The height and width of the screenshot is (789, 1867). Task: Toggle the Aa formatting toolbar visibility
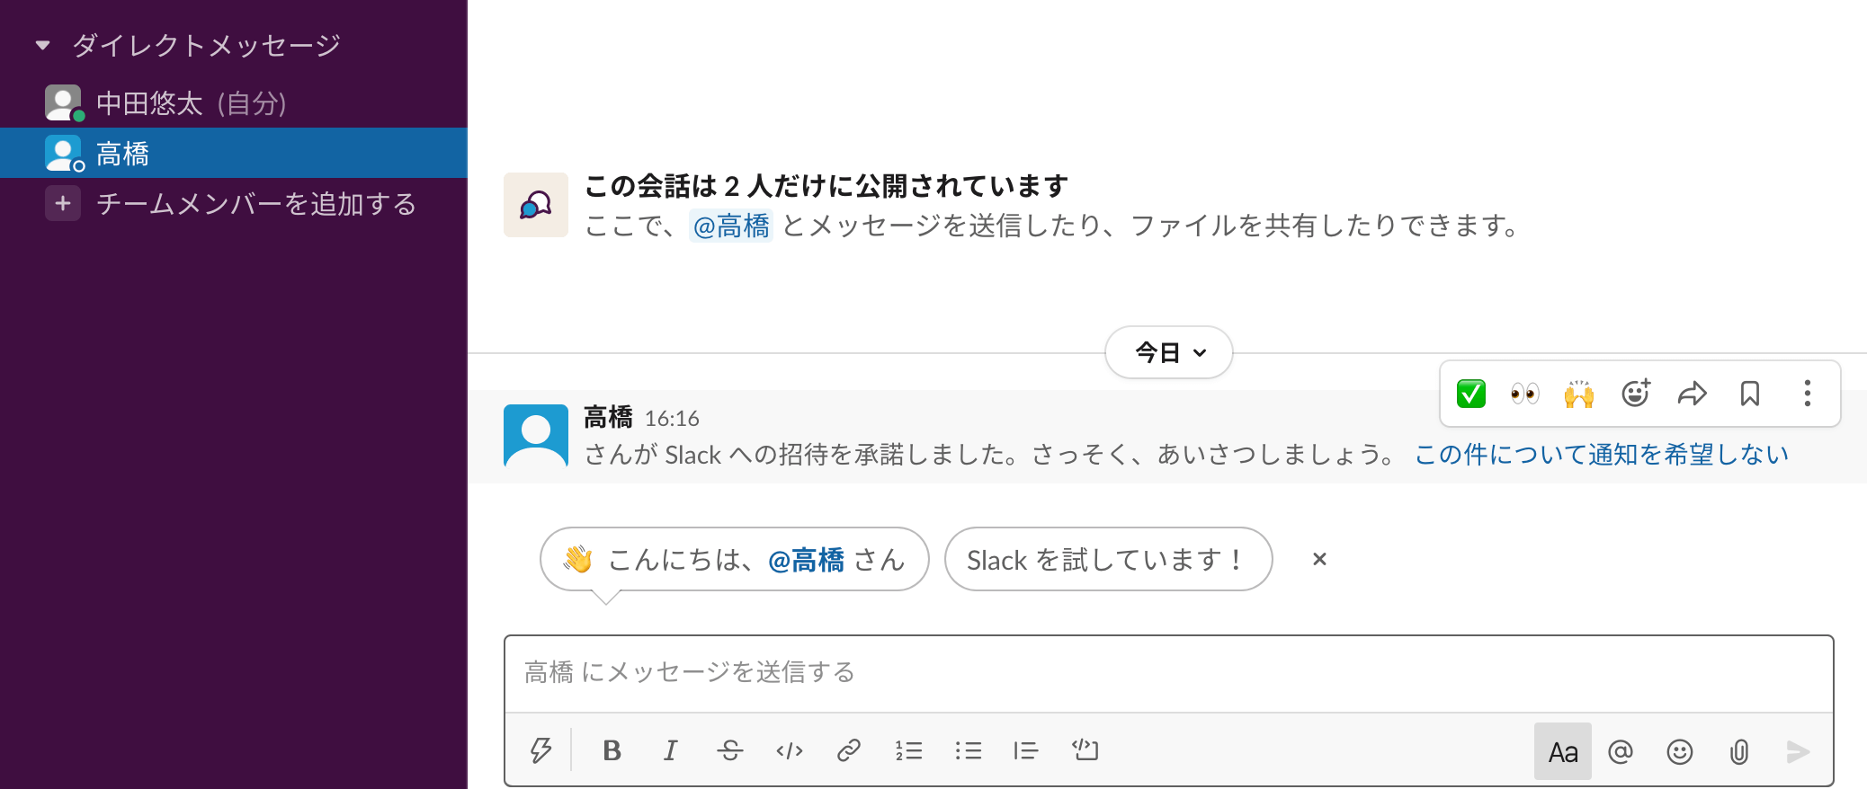pyautogui.click(x=1563, y=751)
